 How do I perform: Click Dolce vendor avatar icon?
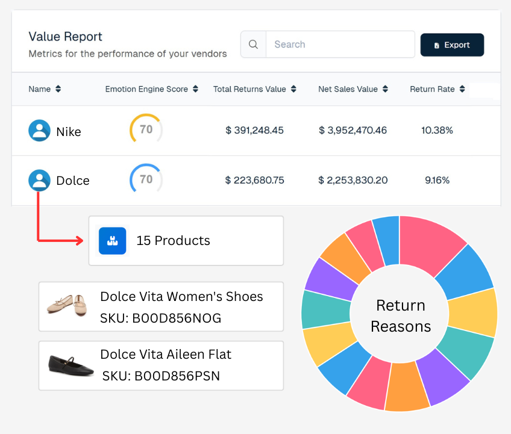39,181
